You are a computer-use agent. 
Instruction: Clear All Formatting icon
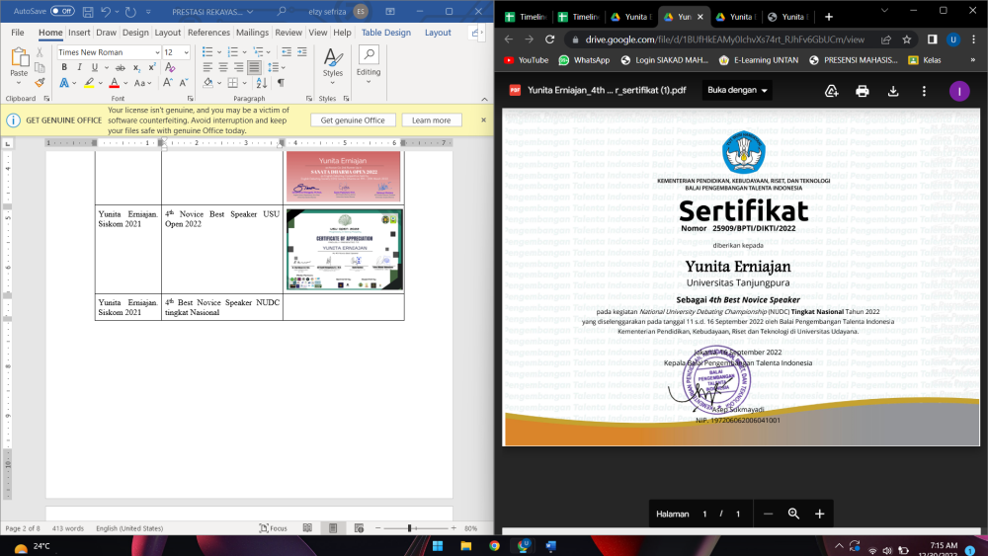(170, 67)
